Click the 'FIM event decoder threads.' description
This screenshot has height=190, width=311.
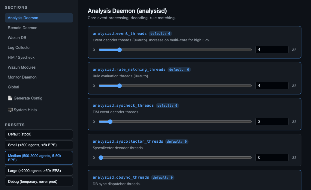click(116, 112)
